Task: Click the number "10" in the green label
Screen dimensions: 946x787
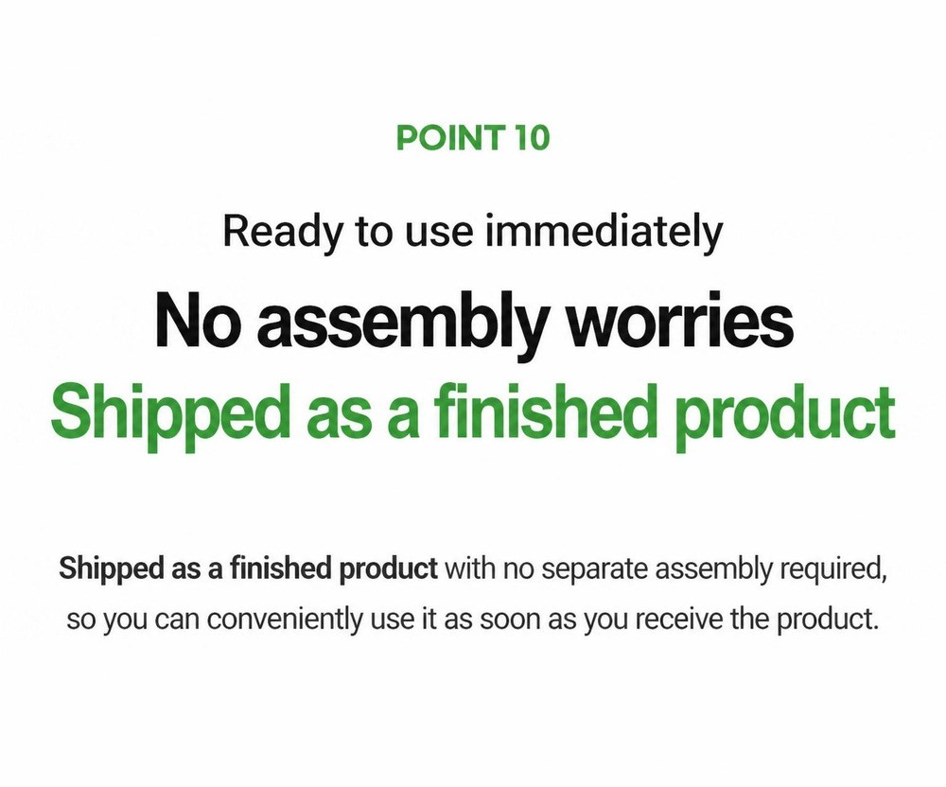Action: (x=533, y=137)
